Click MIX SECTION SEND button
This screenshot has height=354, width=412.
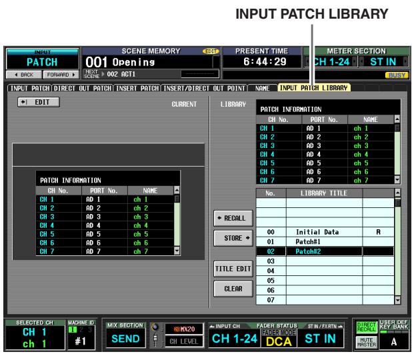pyautogui.click(x=125, y=339)
